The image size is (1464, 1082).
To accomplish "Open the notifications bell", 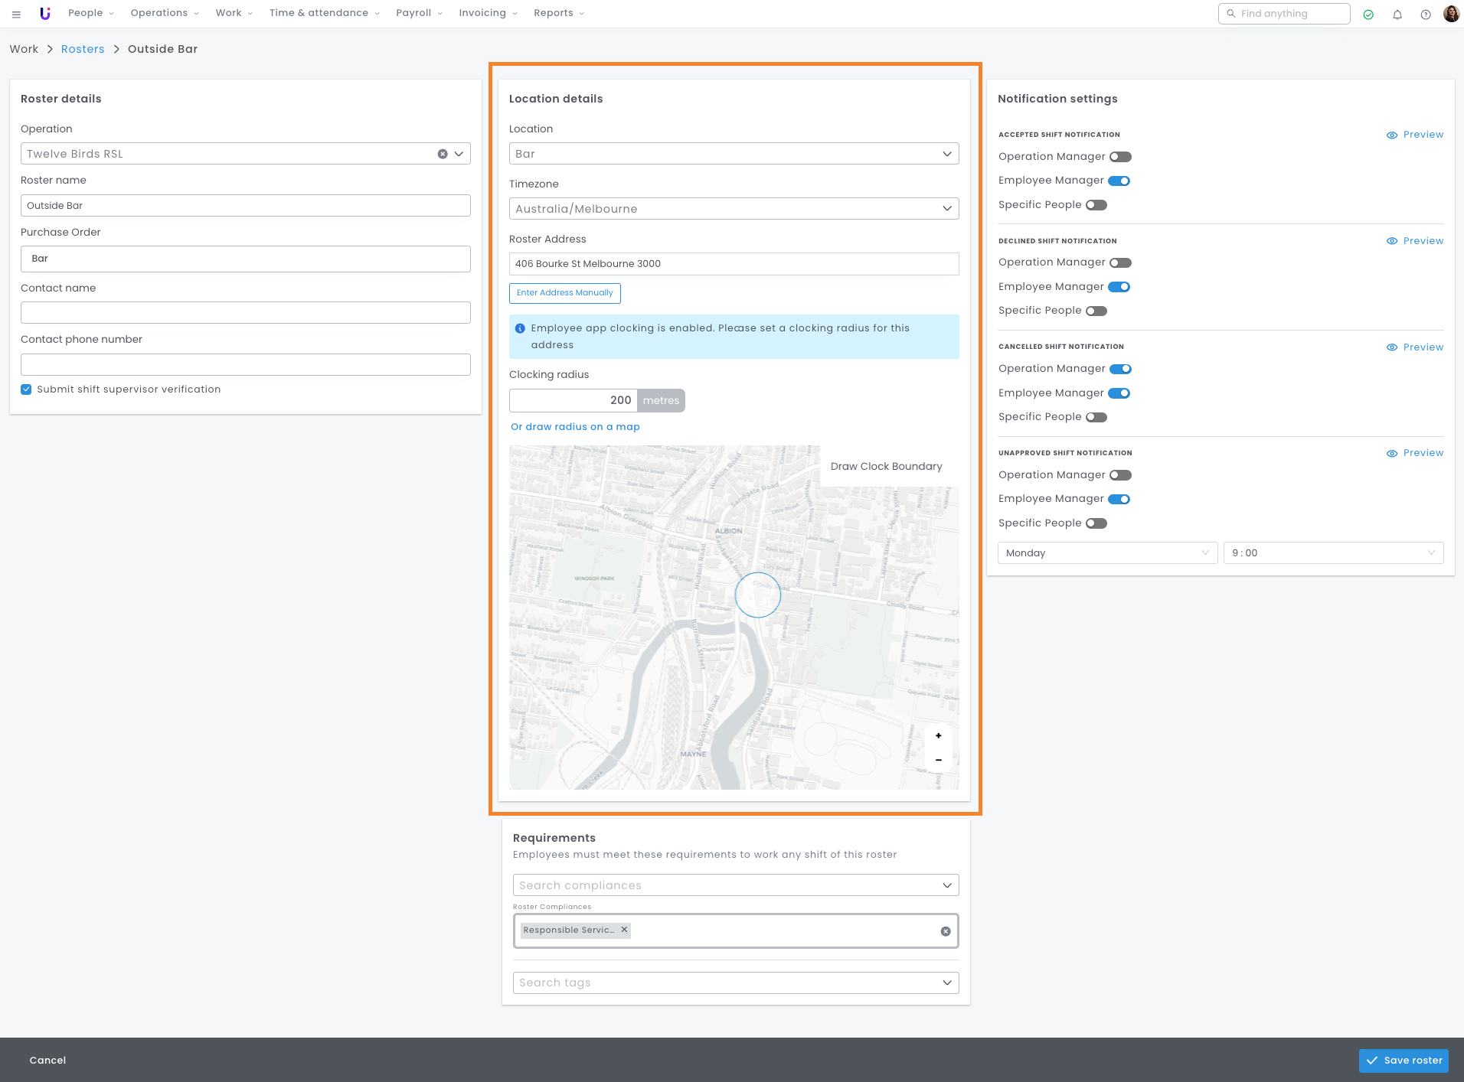I will click(1397, 15).
